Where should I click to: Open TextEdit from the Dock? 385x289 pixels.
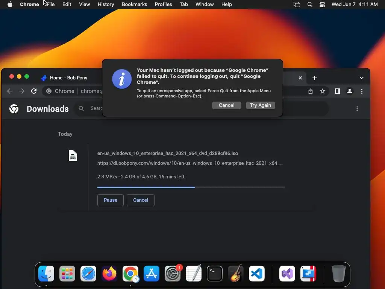click(194, 274)
